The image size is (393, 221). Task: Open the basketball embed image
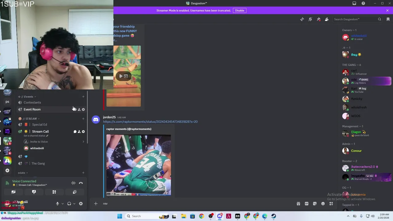(138, 165)
